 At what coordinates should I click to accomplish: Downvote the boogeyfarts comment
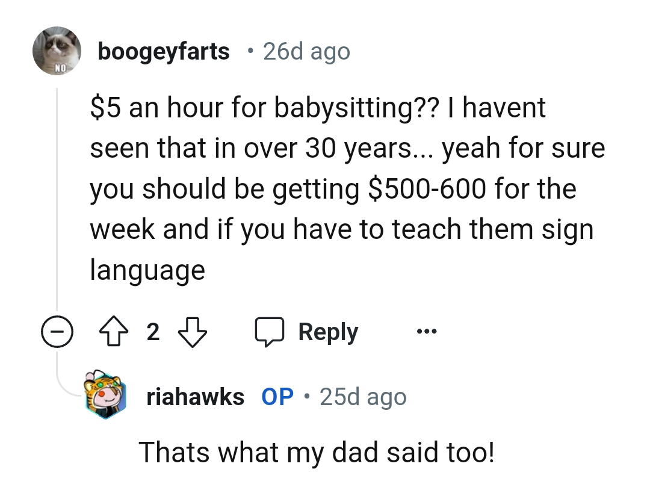click(193, 332)
